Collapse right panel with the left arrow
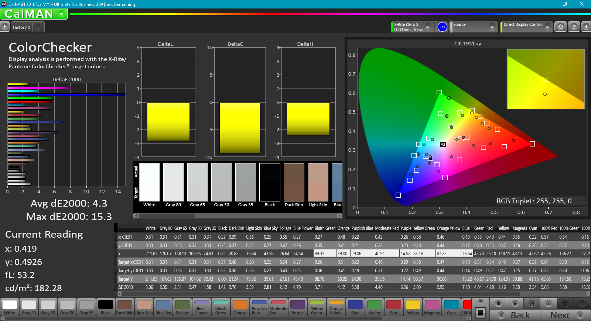 (586, 27)
